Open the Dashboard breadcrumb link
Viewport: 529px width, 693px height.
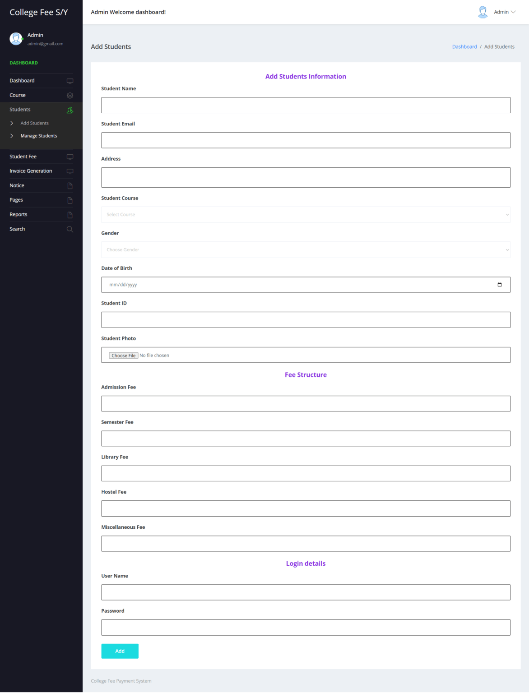464,46
